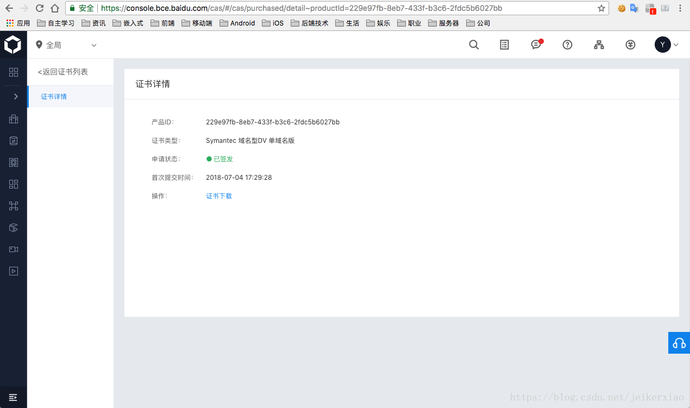Open the Chrome three-dot menu
The width and height of the screenshot is (690, 408).
click(680, 8)
